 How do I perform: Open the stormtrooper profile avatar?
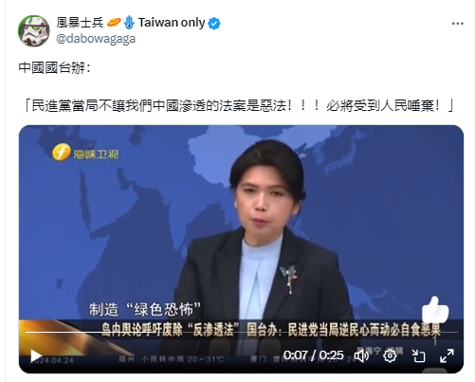click(34, 30)
